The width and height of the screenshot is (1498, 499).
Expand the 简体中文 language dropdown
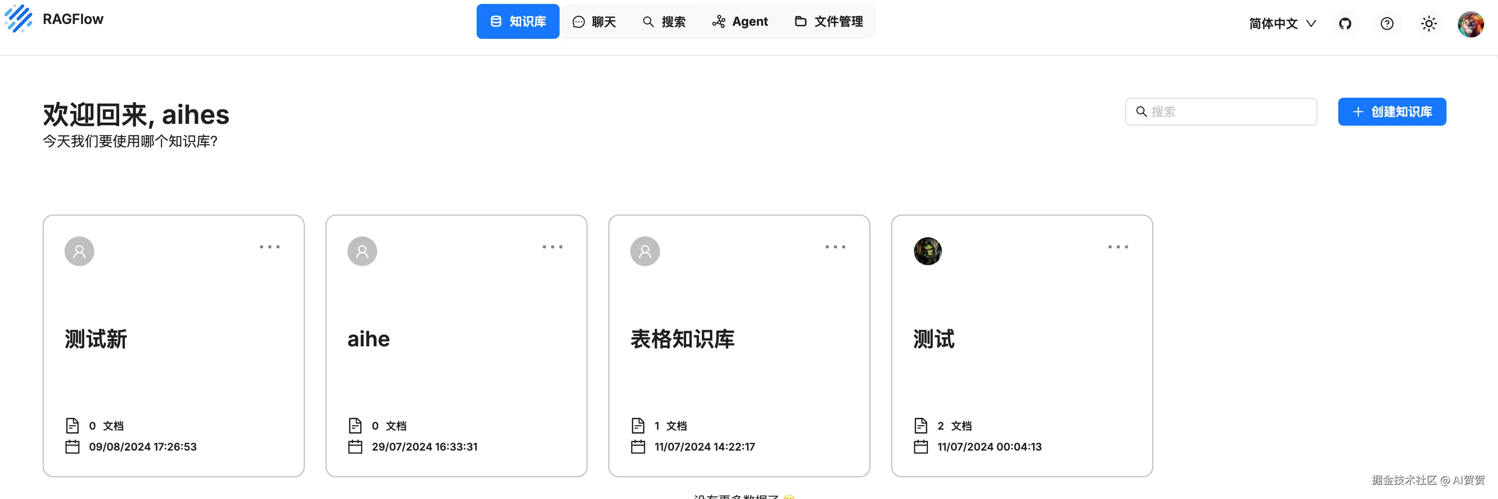[1282, 24]
